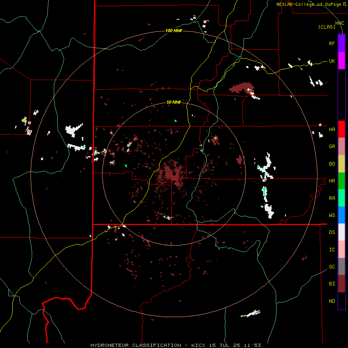Click the ND black legend swatch
Image resolution: width=348 pixels, height=348 pixels.
tap(341, 301)
